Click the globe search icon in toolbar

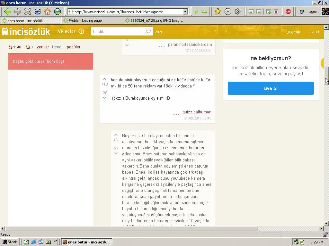(x=58, y=12)
